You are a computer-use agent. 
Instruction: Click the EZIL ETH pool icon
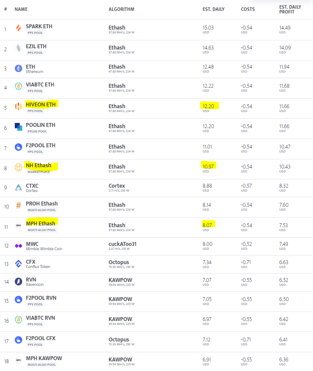pos(18,49)
